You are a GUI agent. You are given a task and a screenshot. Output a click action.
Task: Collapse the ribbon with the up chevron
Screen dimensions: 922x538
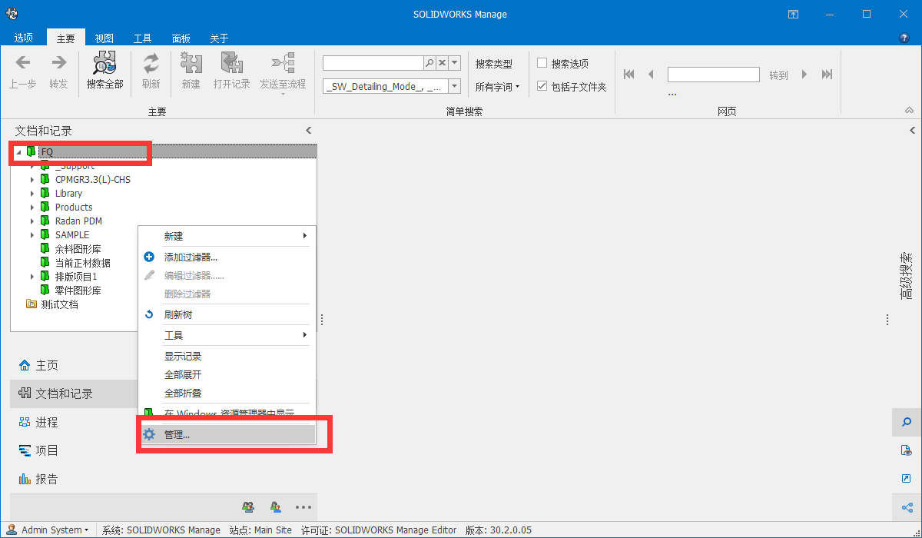(909, 111)
